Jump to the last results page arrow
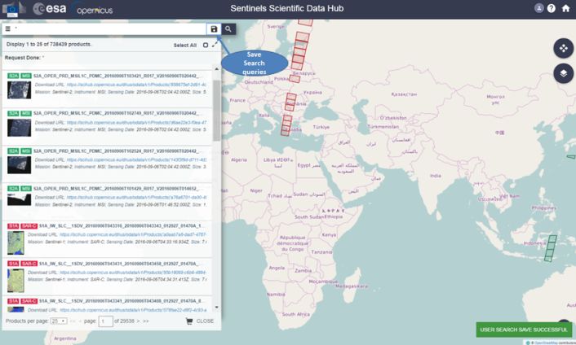Viewport: 576px width, 345px height. click(x=146, y=321)
